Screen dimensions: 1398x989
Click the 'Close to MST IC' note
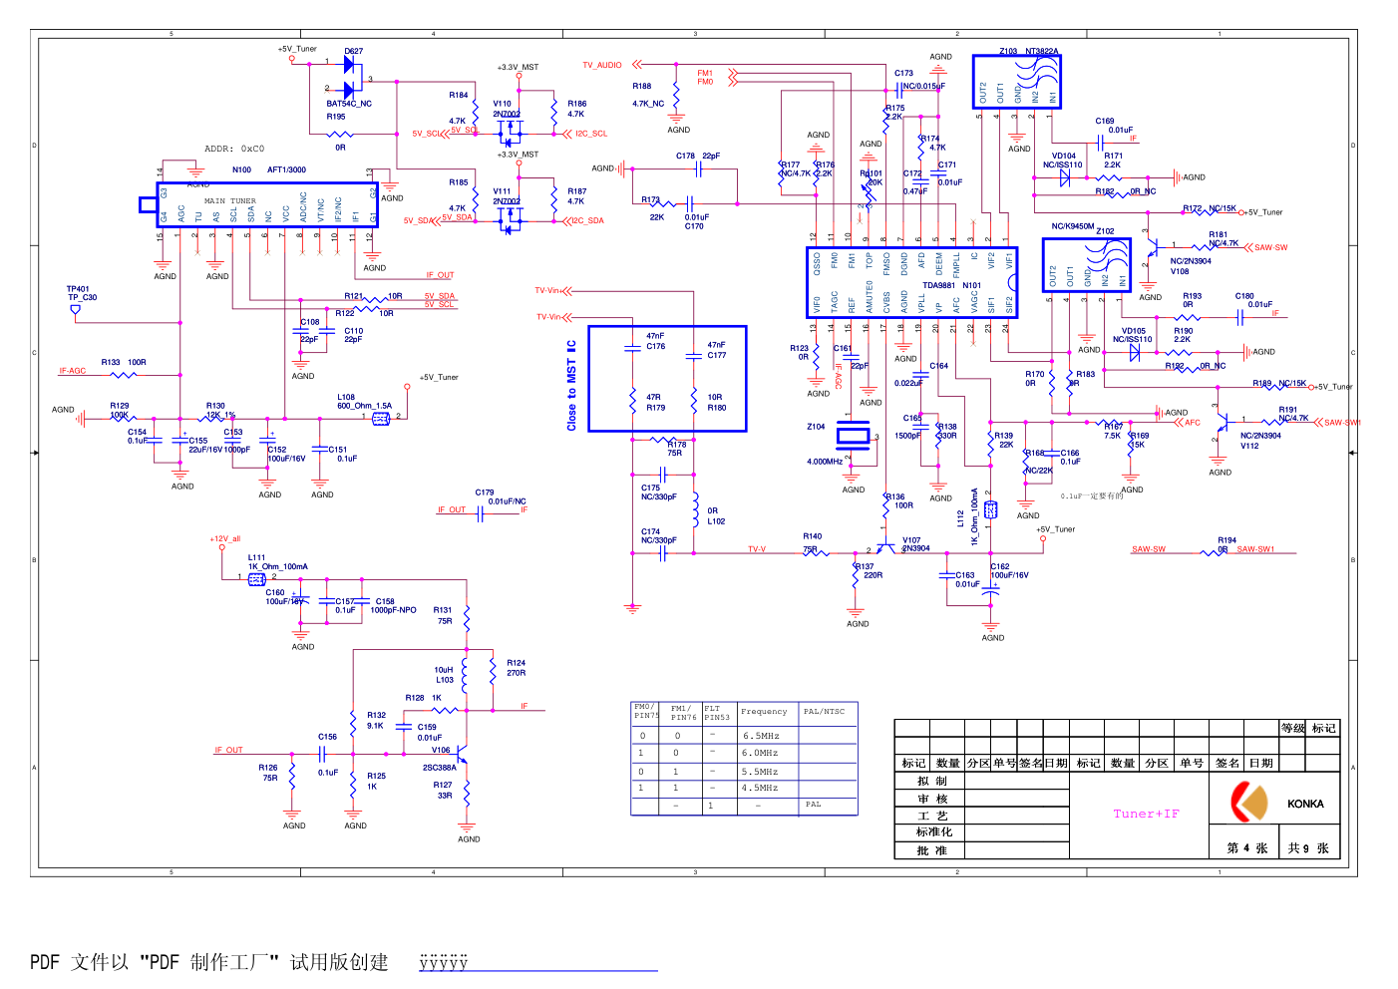571,386
